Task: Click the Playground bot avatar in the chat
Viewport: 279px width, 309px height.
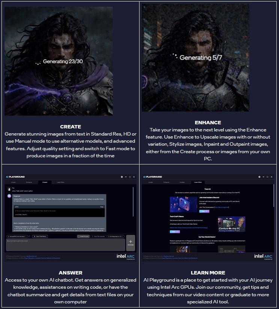Action: point(9,196)
